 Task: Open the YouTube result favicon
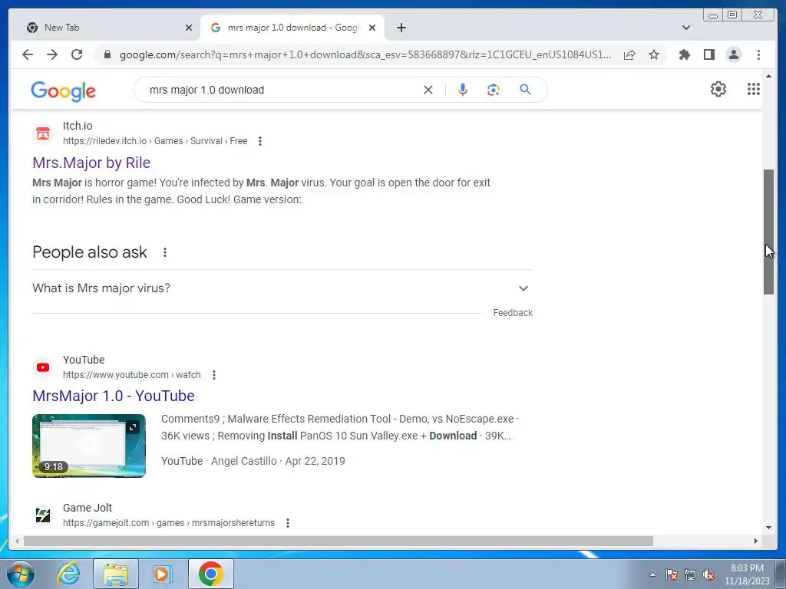pos(43,367)
